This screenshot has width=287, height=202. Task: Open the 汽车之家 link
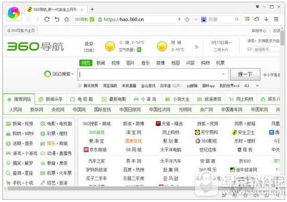tap(97, 161)
